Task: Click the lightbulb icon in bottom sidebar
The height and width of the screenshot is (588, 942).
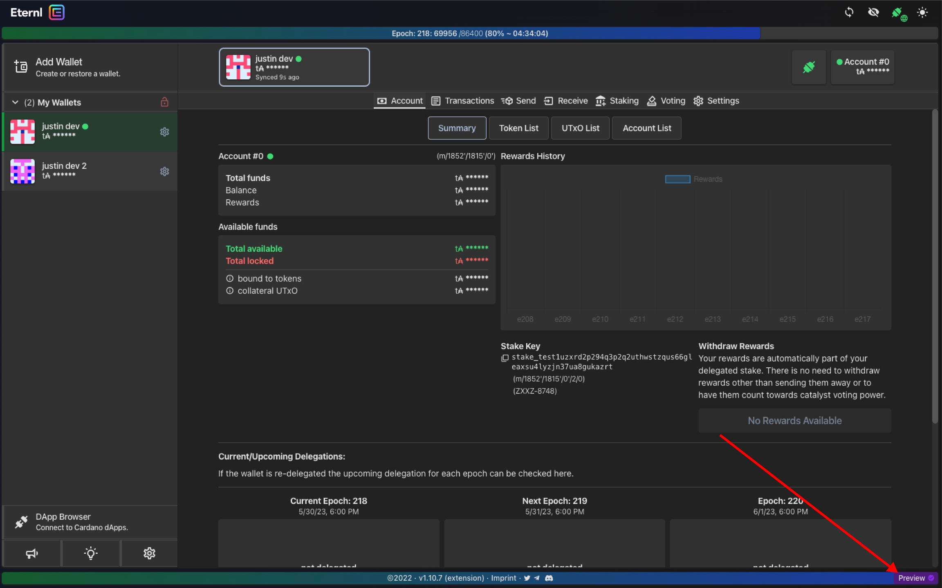Action: pyautogui.click(x=90, y=553)
